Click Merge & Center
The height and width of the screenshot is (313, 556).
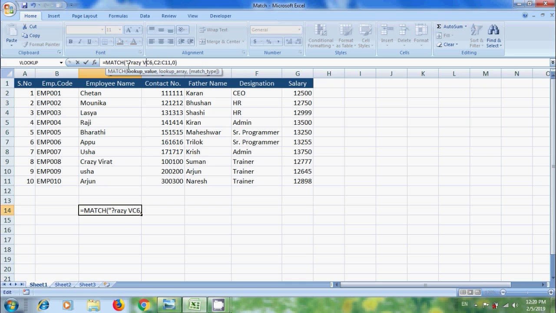click(220, 42)
